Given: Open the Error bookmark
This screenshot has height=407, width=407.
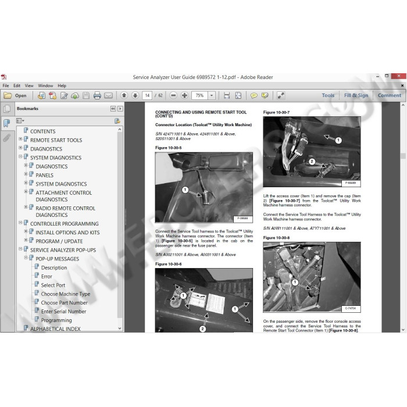Looking at the screenshot, I should tap(47, 276).
